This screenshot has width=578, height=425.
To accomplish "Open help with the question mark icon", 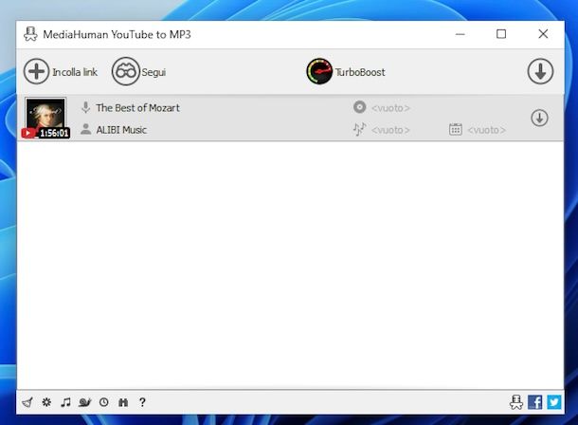I will (142, 402).
